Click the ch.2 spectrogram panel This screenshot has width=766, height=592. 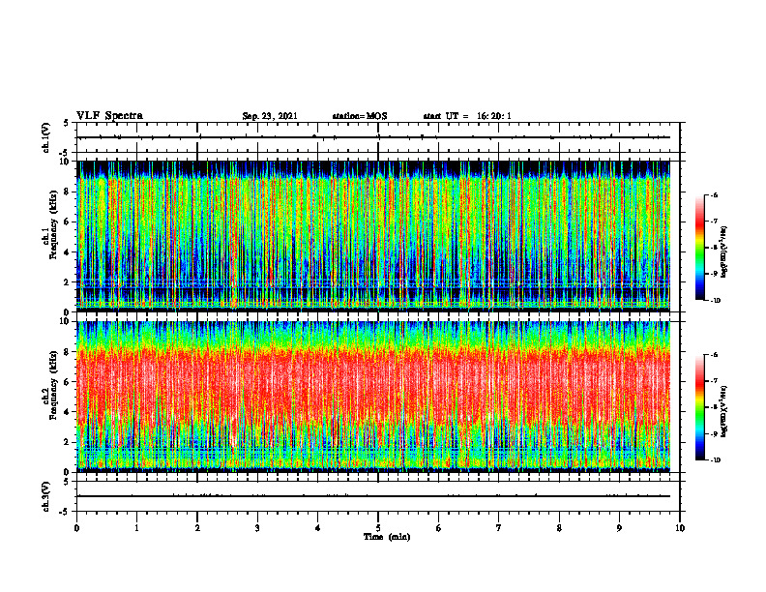pos(373,397)
